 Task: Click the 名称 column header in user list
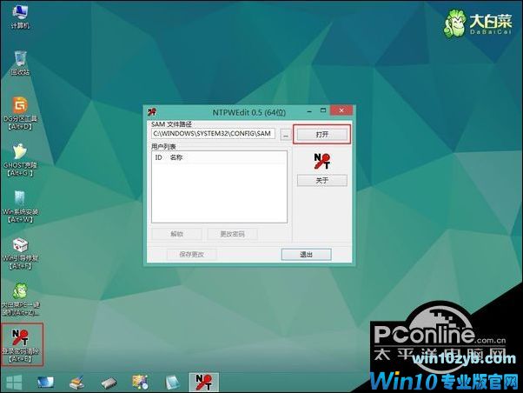176,158
